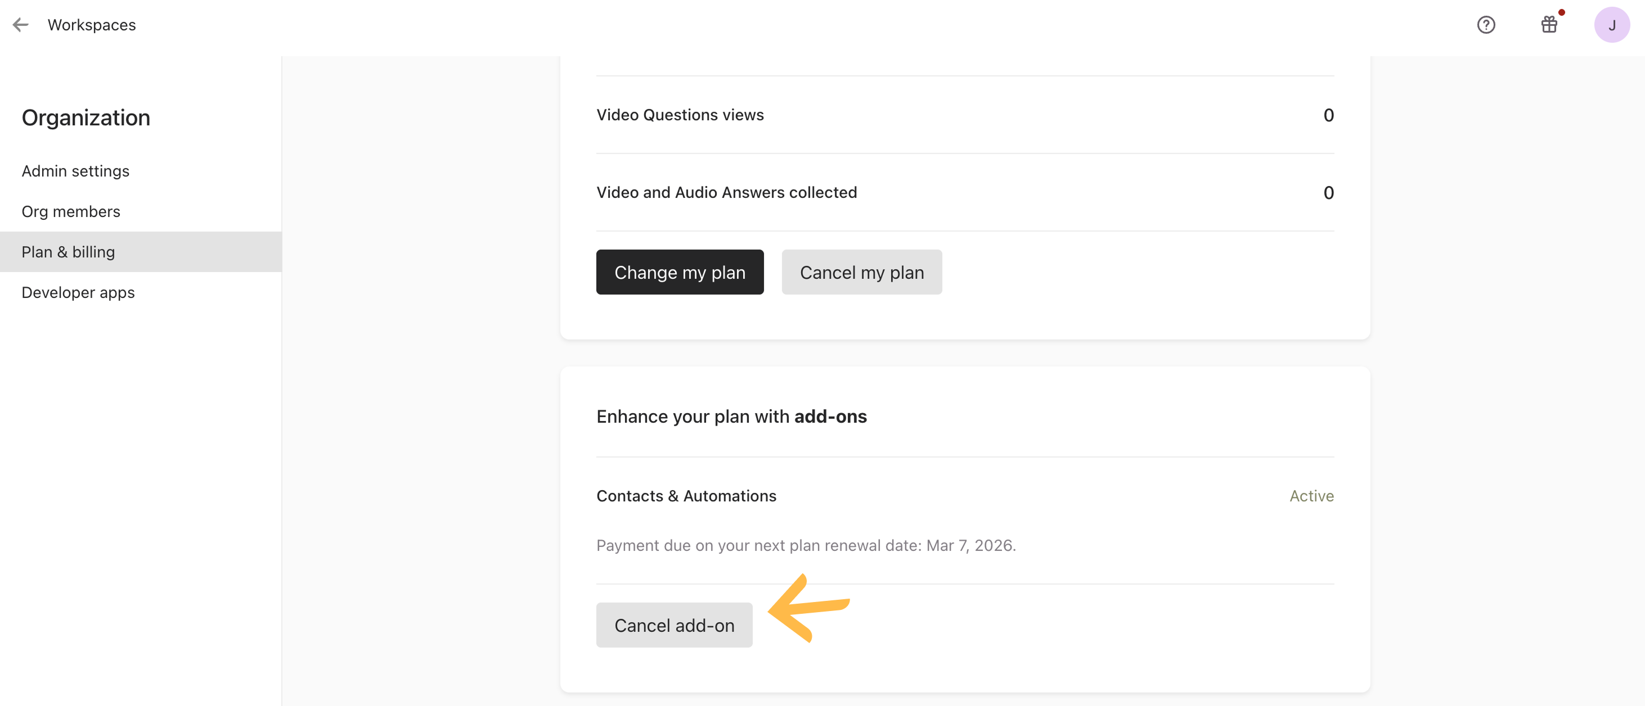Viewport: 1645px width, 706px height.
Task: Click the Cancel my plan button
Action: coord(861,272)
